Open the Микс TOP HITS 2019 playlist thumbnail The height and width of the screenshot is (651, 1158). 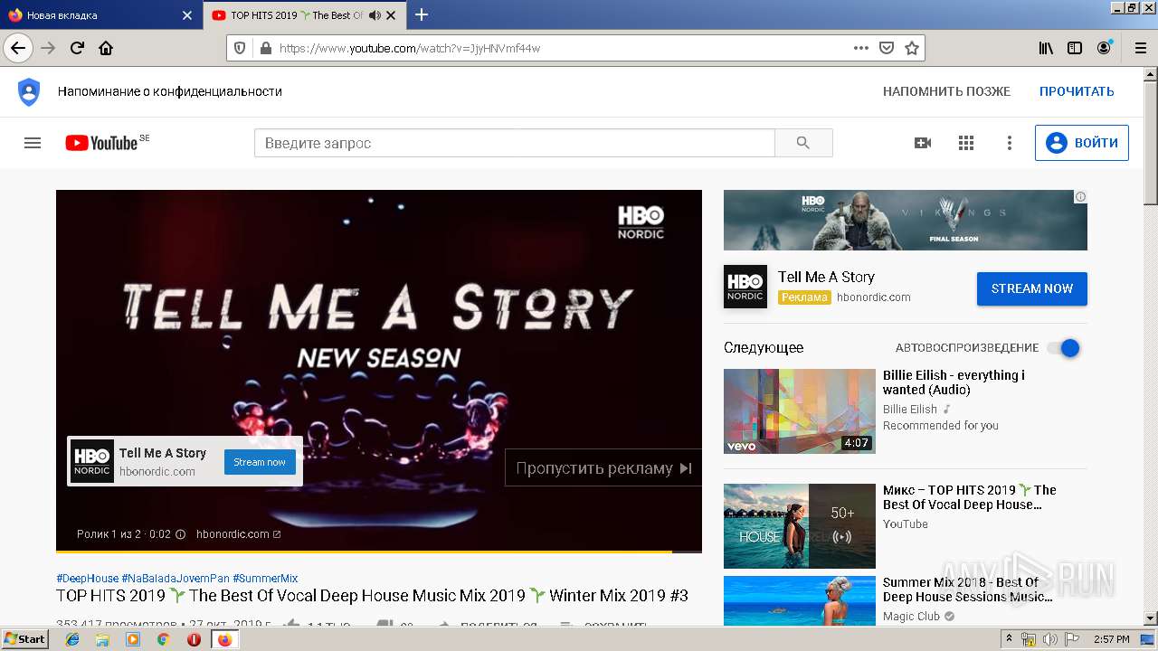click(800, 526)
